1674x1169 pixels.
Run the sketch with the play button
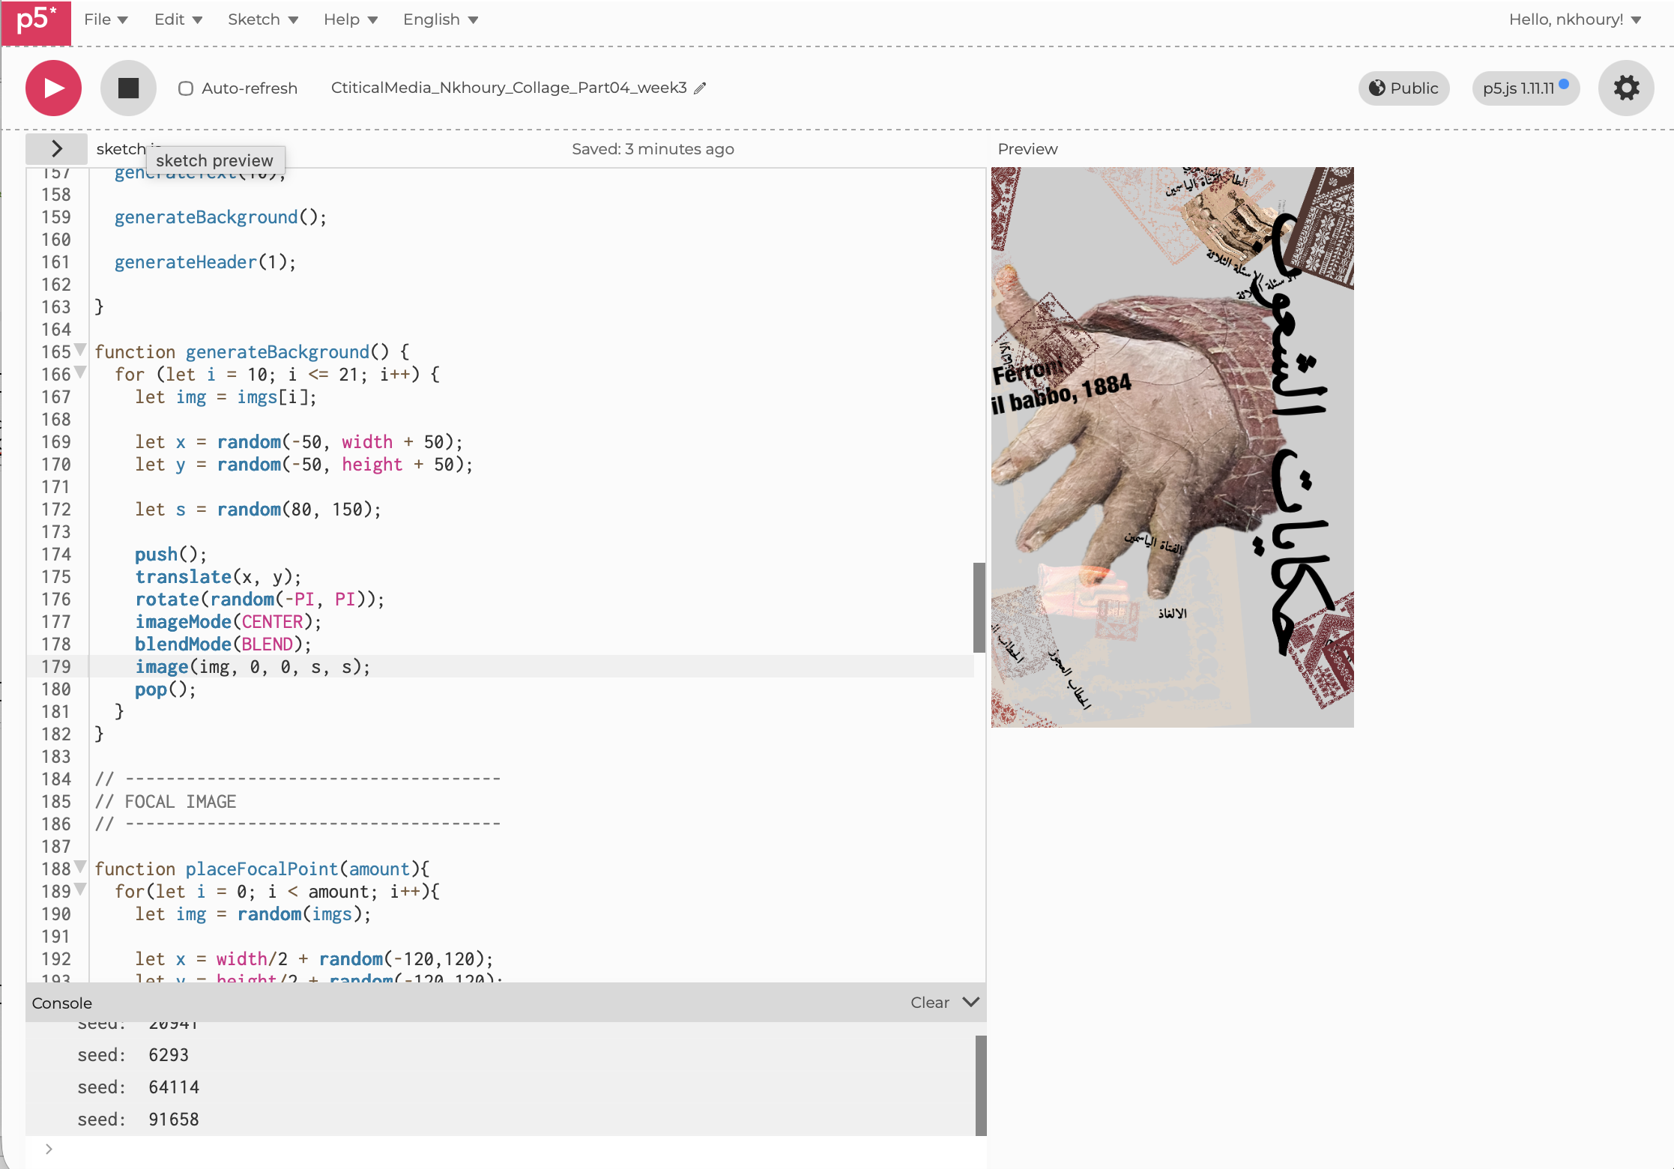[53, 88]
